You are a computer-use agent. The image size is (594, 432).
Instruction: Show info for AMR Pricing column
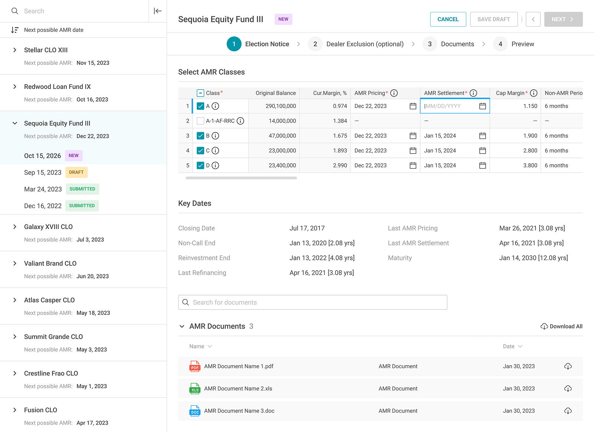[x=394, y=93]
